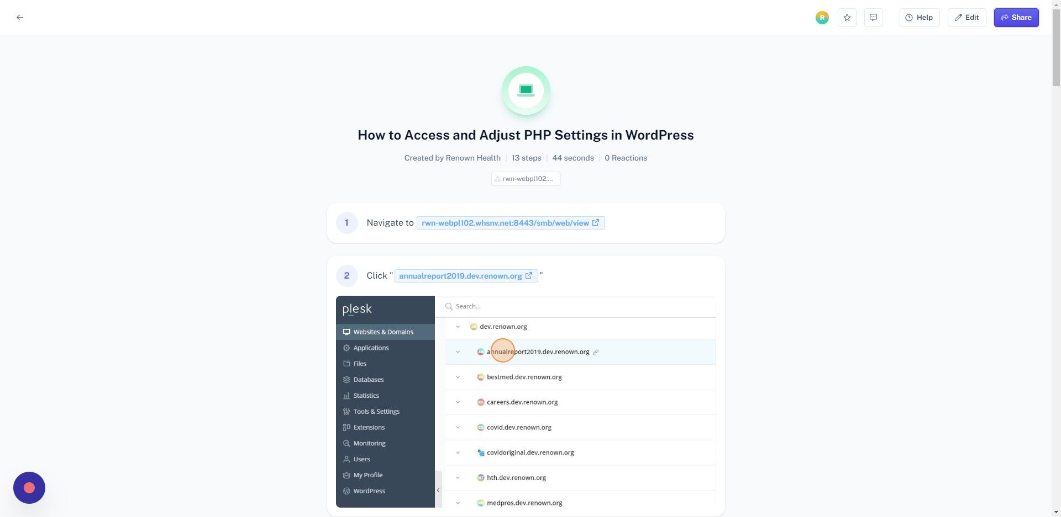Open the red recorder floating button
Image resolution: width=1061 pixels, height=517 pixels.
29,488
